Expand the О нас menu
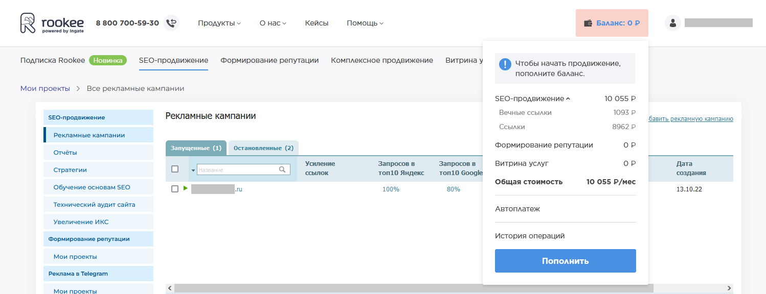The width and height of the screenshot is (766, 294). click(273, 23)
